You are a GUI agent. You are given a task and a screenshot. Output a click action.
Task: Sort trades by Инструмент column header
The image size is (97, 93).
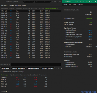pyautogui.click(x=5, y=8)
